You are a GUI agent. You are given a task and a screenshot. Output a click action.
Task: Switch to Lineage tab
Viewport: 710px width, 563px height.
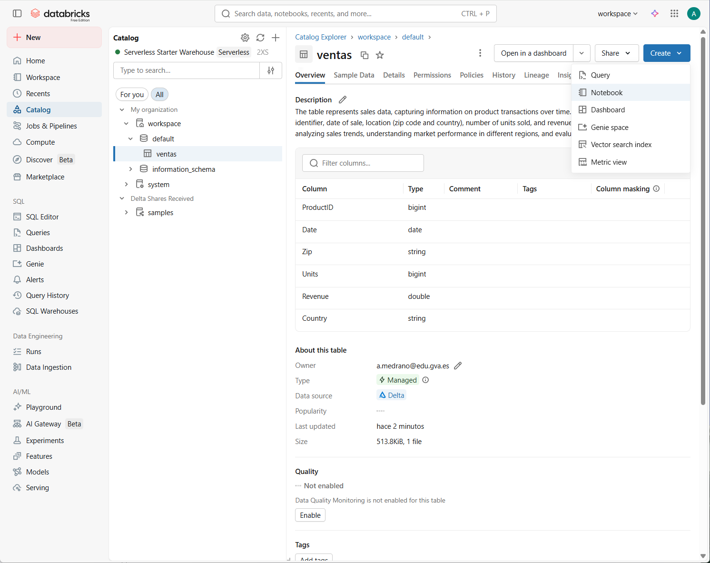tap(536, 75)
